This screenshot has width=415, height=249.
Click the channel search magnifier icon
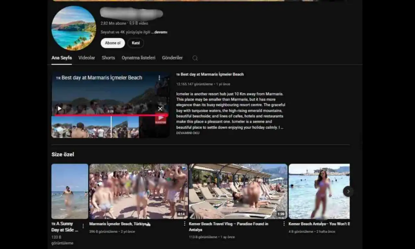coord(195,58)
